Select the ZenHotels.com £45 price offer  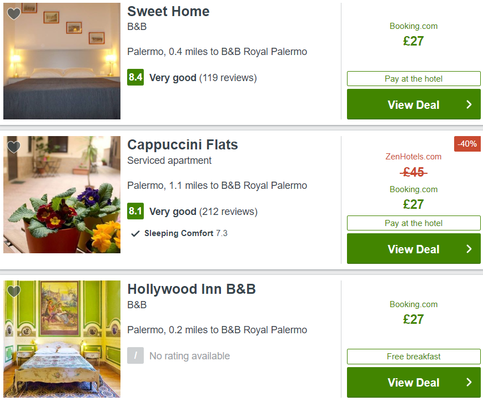(414, 165)
